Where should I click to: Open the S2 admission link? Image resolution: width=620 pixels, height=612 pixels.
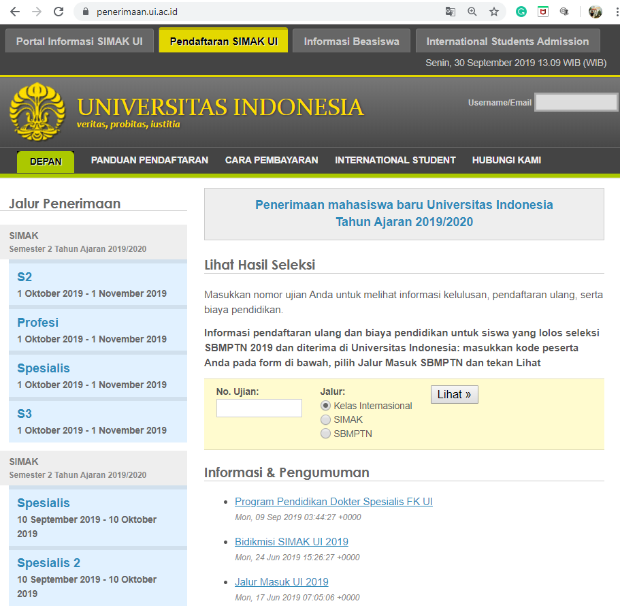(x=25, y=277)
